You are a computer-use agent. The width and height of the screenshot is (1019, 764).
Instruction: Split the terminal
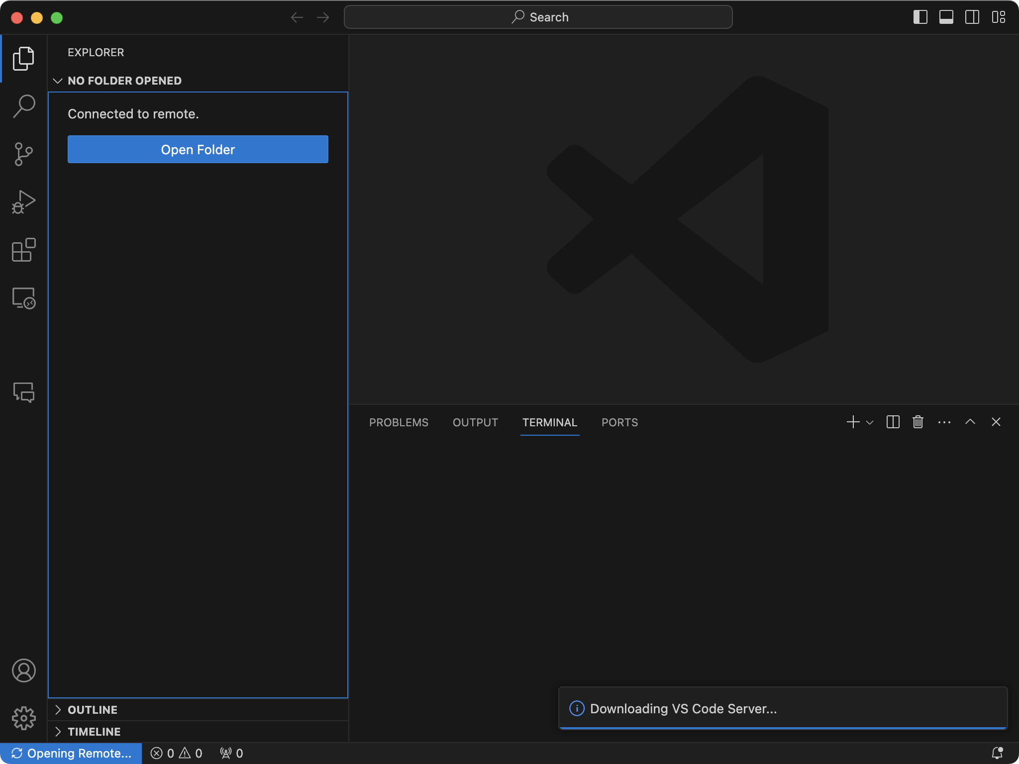click(893, 422)
